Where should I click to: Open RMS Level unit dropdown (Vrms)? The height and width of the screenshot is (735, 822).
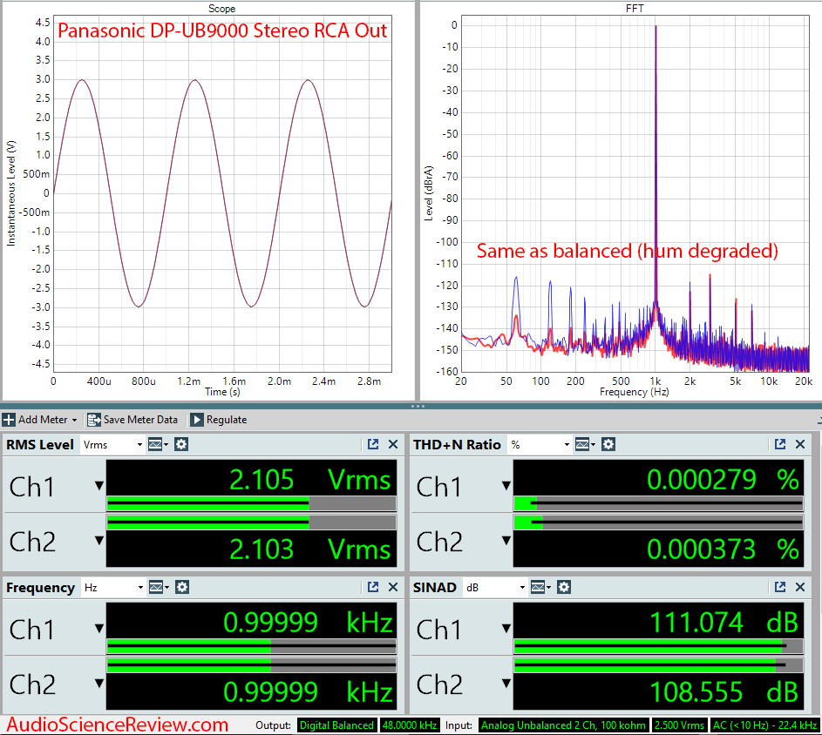(x=112, y=445)
